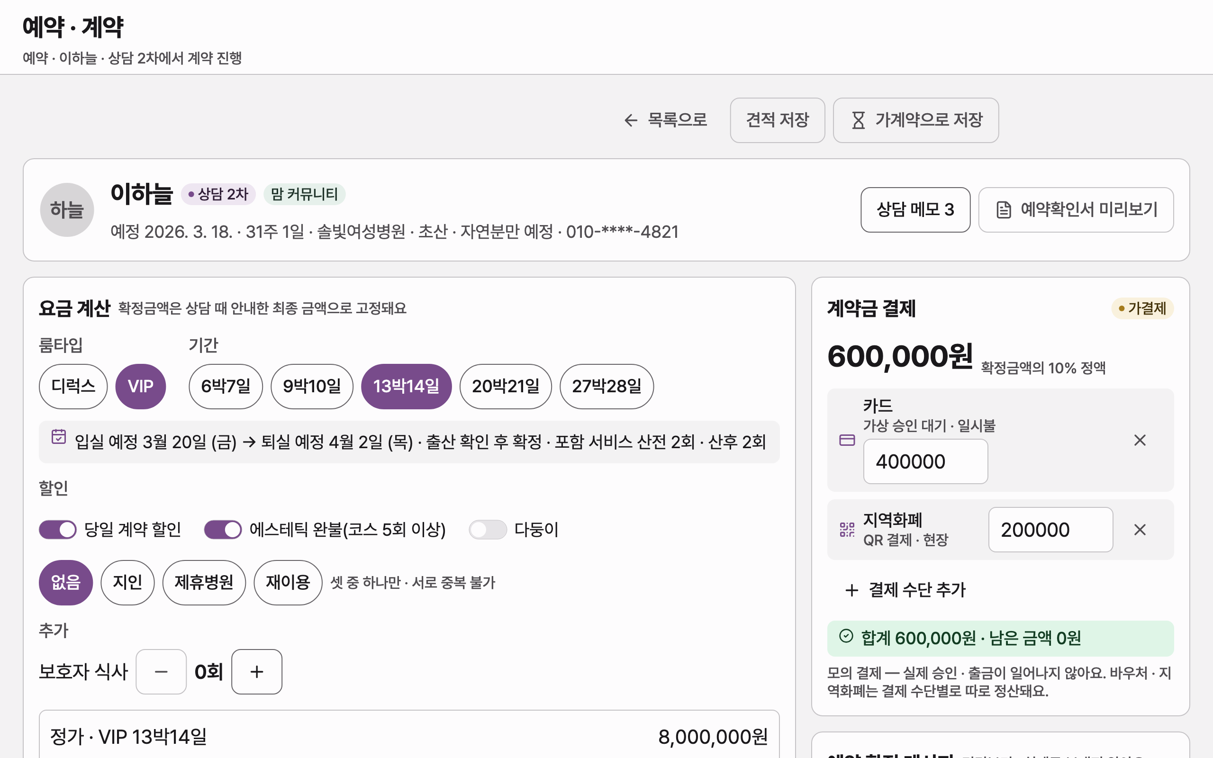Viewport: 1213px width, 758px height.
Task: Click the 상담 2차 status badge
Action: [x=218, y=194]
